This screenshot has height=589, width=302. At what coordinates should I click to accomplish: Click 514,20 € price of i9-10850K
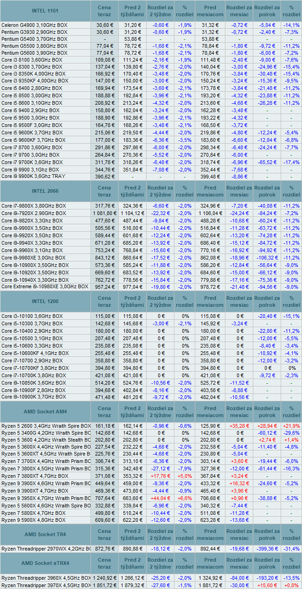tap(104, 383)
